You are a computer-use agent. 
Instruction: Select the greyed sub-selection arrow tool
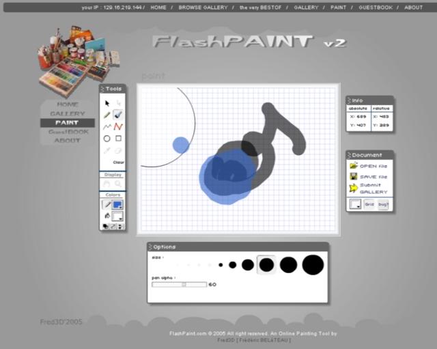pyautogui.click(x=119, y=103)
